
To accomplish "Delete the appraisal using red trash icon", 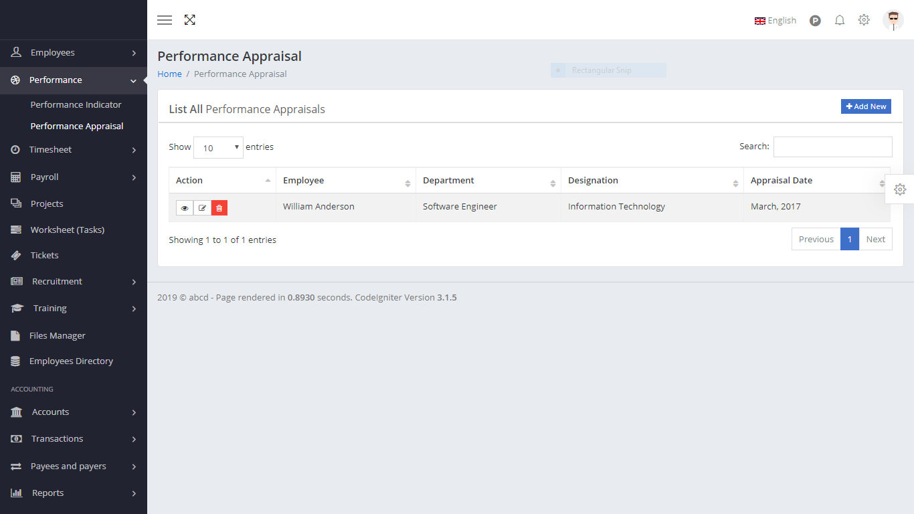I will pyautogui.click(x=219, y=208).
